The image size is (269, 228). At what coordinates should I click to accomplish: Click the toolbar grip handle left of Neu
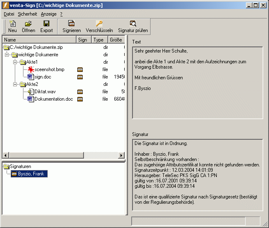(4, 27)
